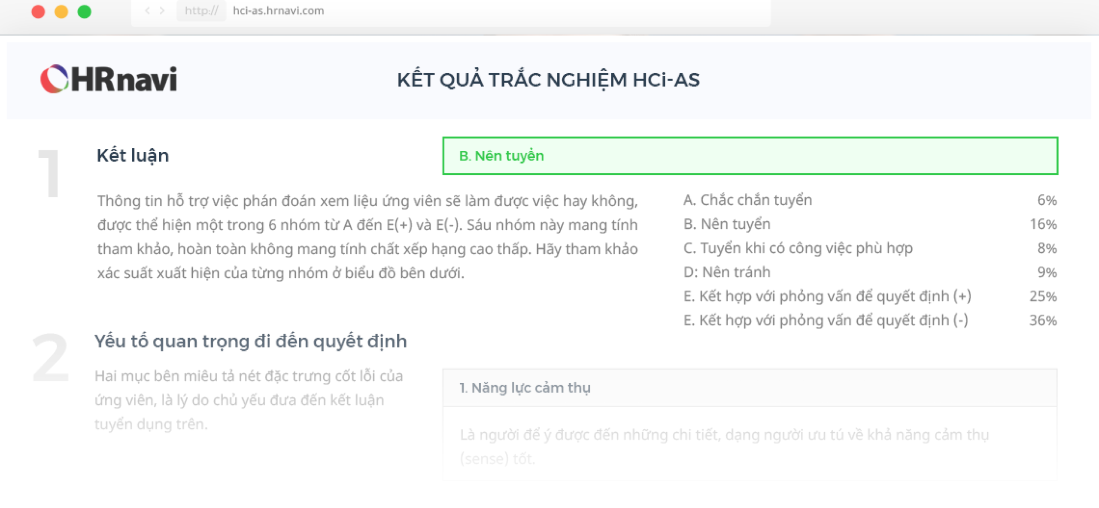Open the "1. Năng lực cảm thụ" panel header
The image size is (1099, 508).
tap(750, 388)
